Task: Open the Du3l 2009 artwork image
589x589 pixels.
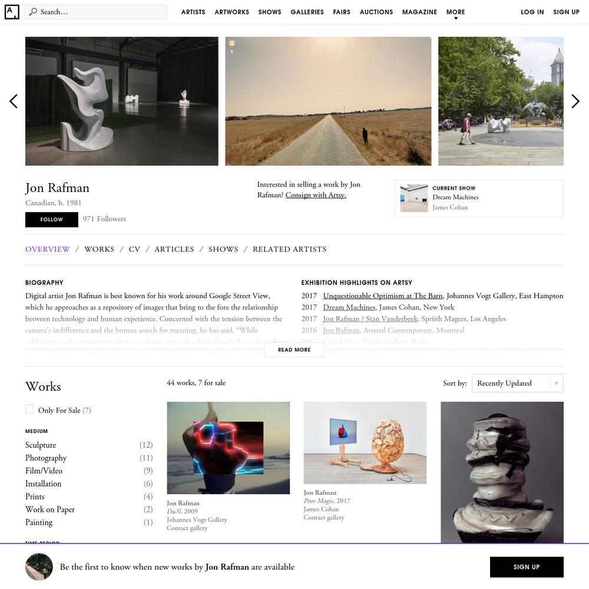Action: click(228, 448)
